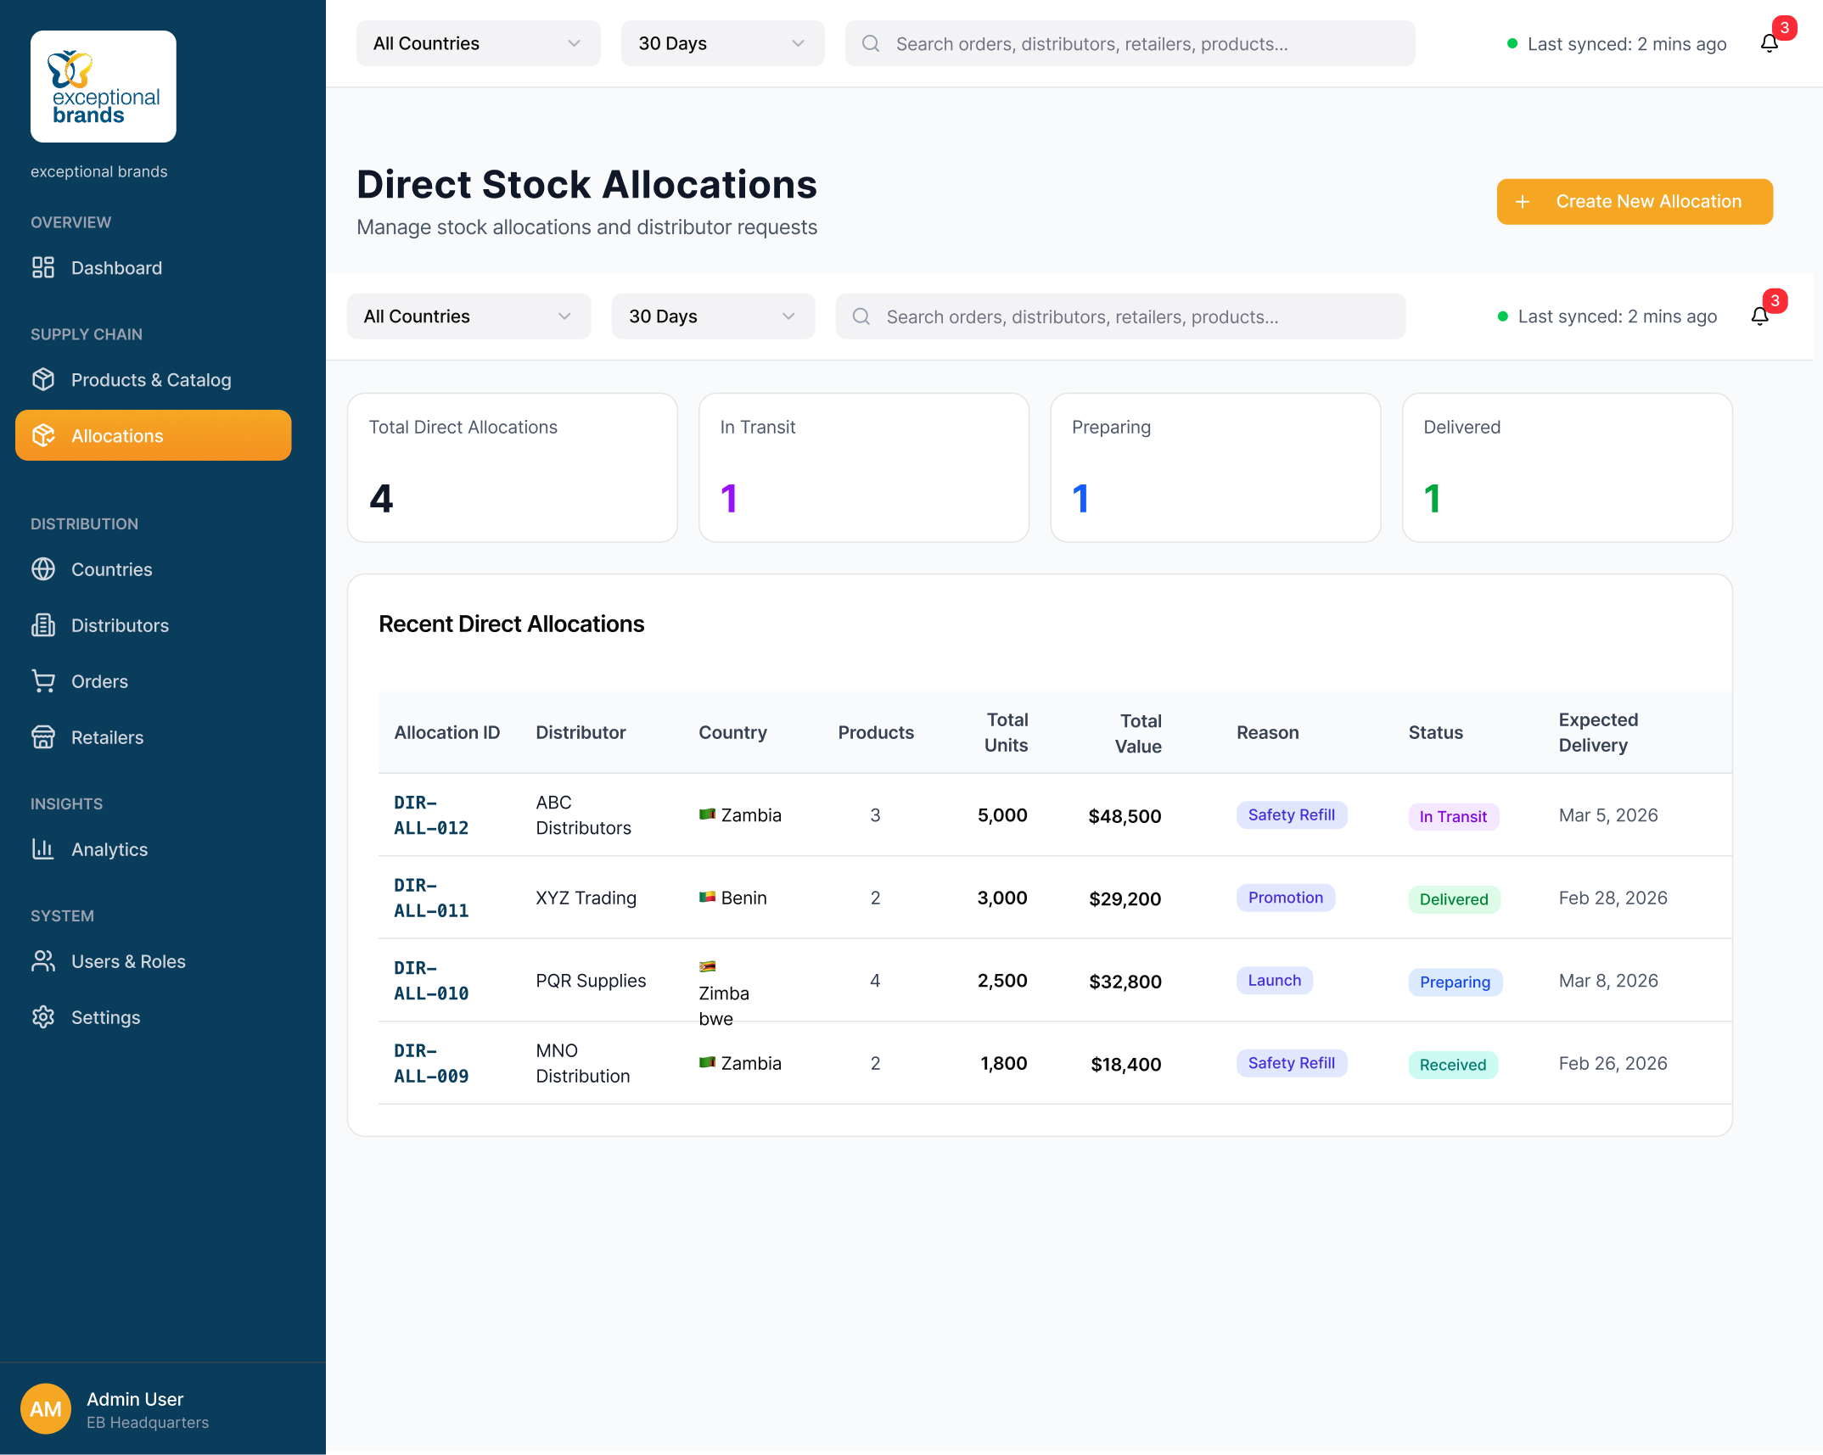Click Zimbabwe flag in DIR-ALL-010 row
Image resolution: width=1823 pixels, height=1455 pixels.
(x=707, y=966)
